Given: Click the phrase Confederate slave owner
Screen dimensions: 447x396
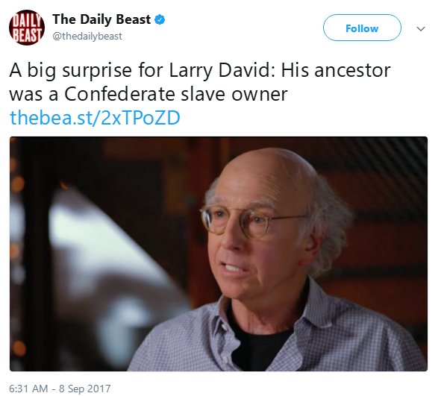Looking at the screenshot, I should (176, 94).
